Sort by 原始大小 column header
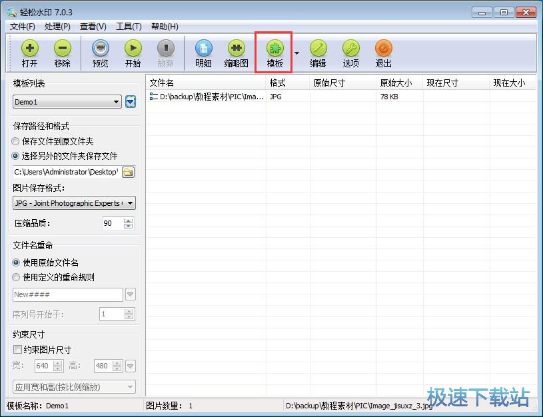This screenshot has width=543, height=417. click(x=400, y=83)
